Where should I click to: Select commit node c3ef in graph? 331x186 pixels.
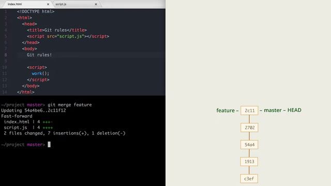tap(249, 179)
